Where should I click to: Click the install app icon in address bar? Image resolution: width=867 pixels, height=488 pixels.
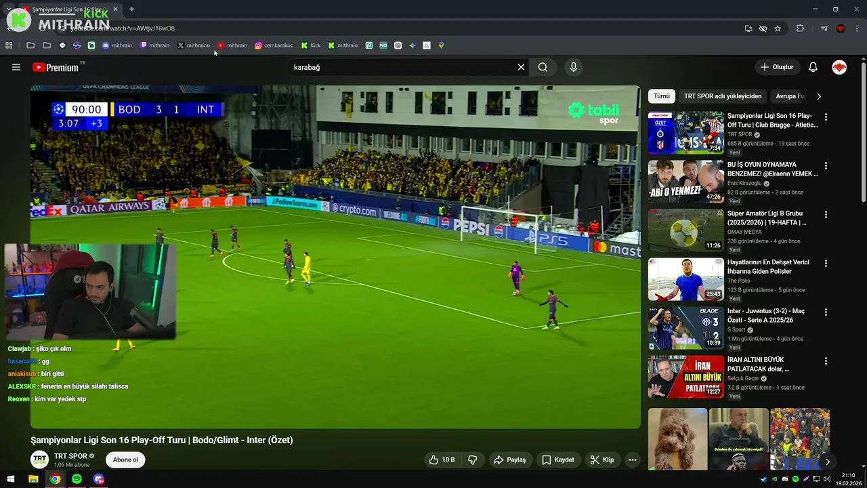[x=748, y=28]
